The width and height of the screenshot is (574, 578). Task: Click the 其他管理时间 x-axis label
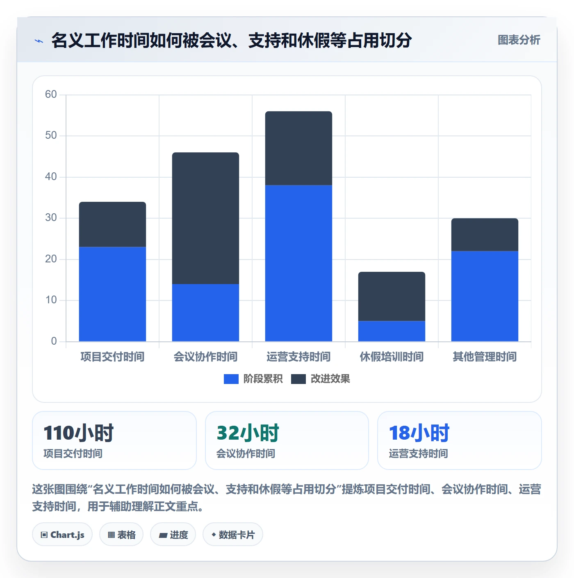click(485, 357)
